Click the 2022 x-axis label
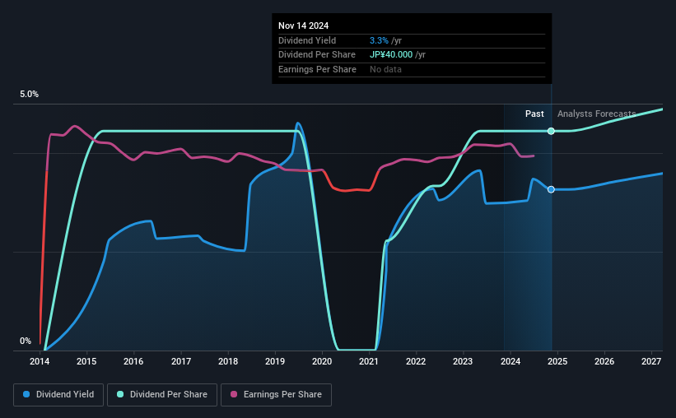The image size is (676, 418). coord(416,361)
